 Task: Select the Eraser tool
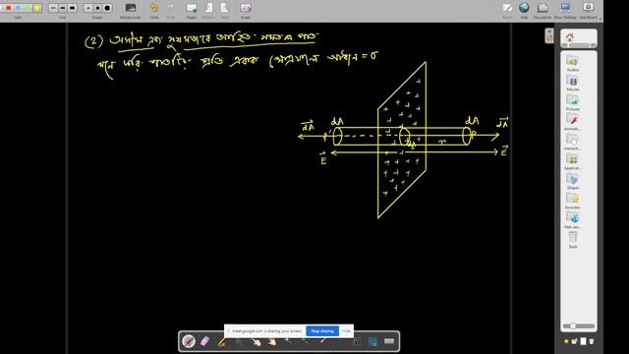coord(205,341)
